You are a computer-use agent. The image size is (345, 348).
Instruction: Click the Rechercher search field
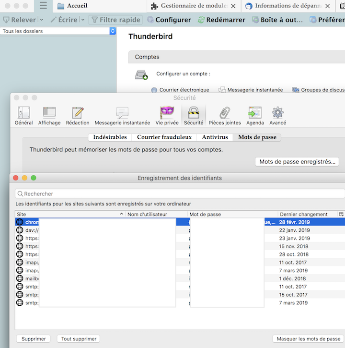pyautogui.click(x=180, y=193)
